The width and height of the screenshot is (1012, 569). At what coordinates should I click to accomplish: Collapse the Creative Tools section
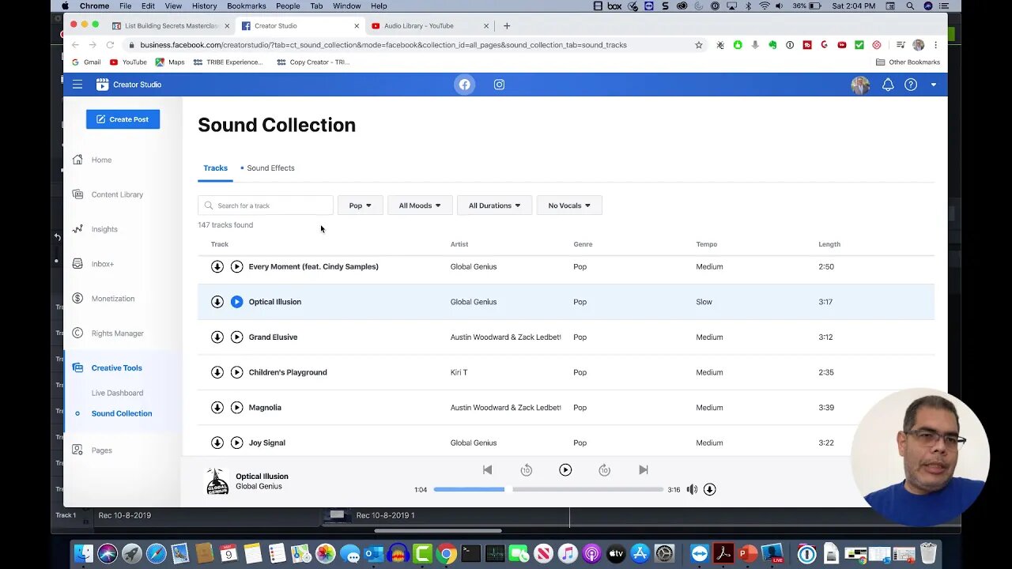pos(116,367)
